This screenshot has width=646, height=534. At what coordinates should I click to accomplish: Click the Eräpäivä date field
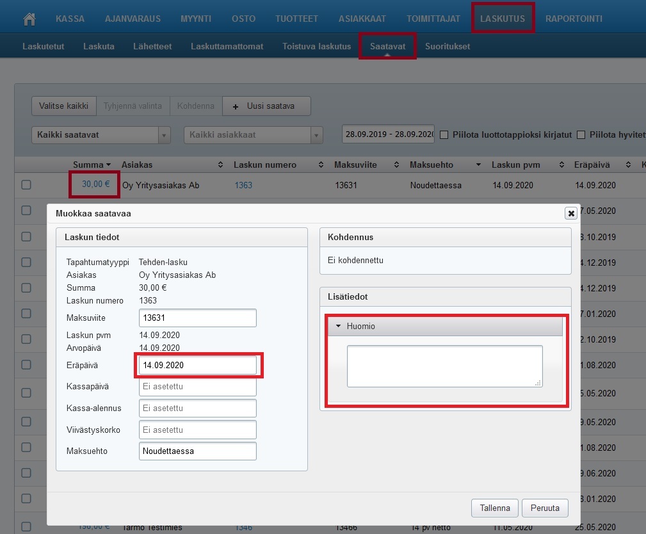coord(197,366)
